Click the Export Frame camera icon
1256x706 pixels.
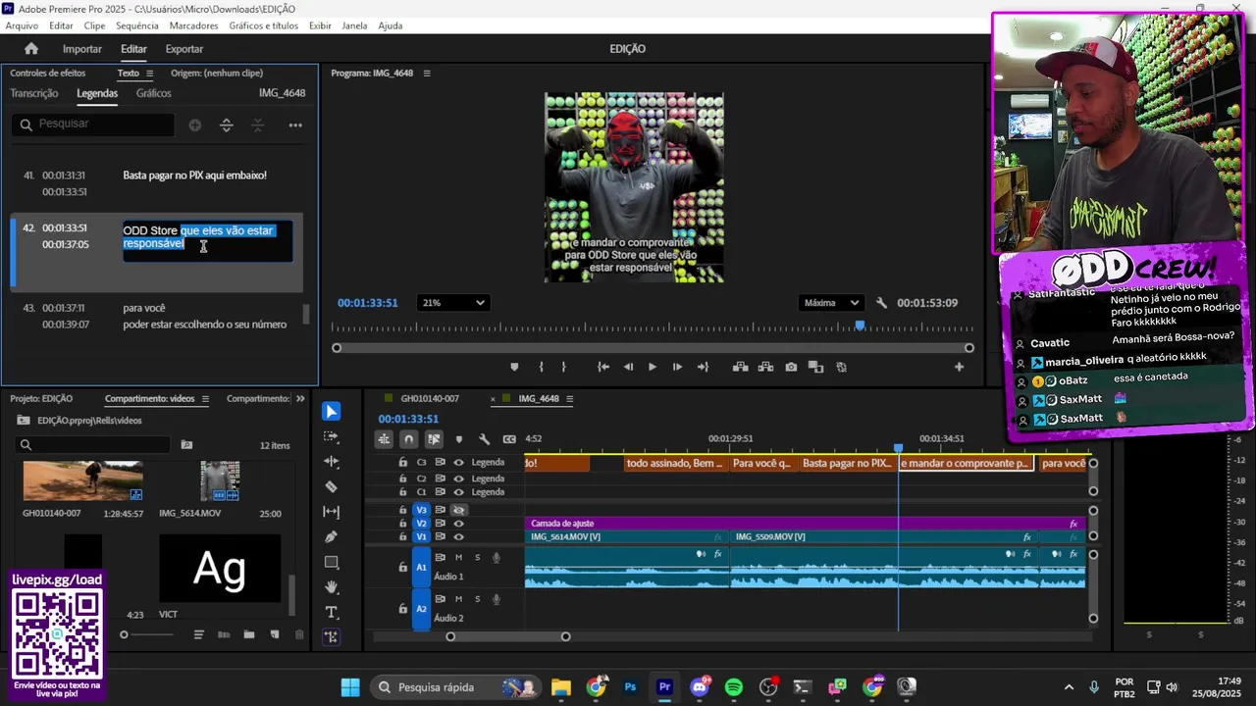pyautogui.click(x=791, y=367)
